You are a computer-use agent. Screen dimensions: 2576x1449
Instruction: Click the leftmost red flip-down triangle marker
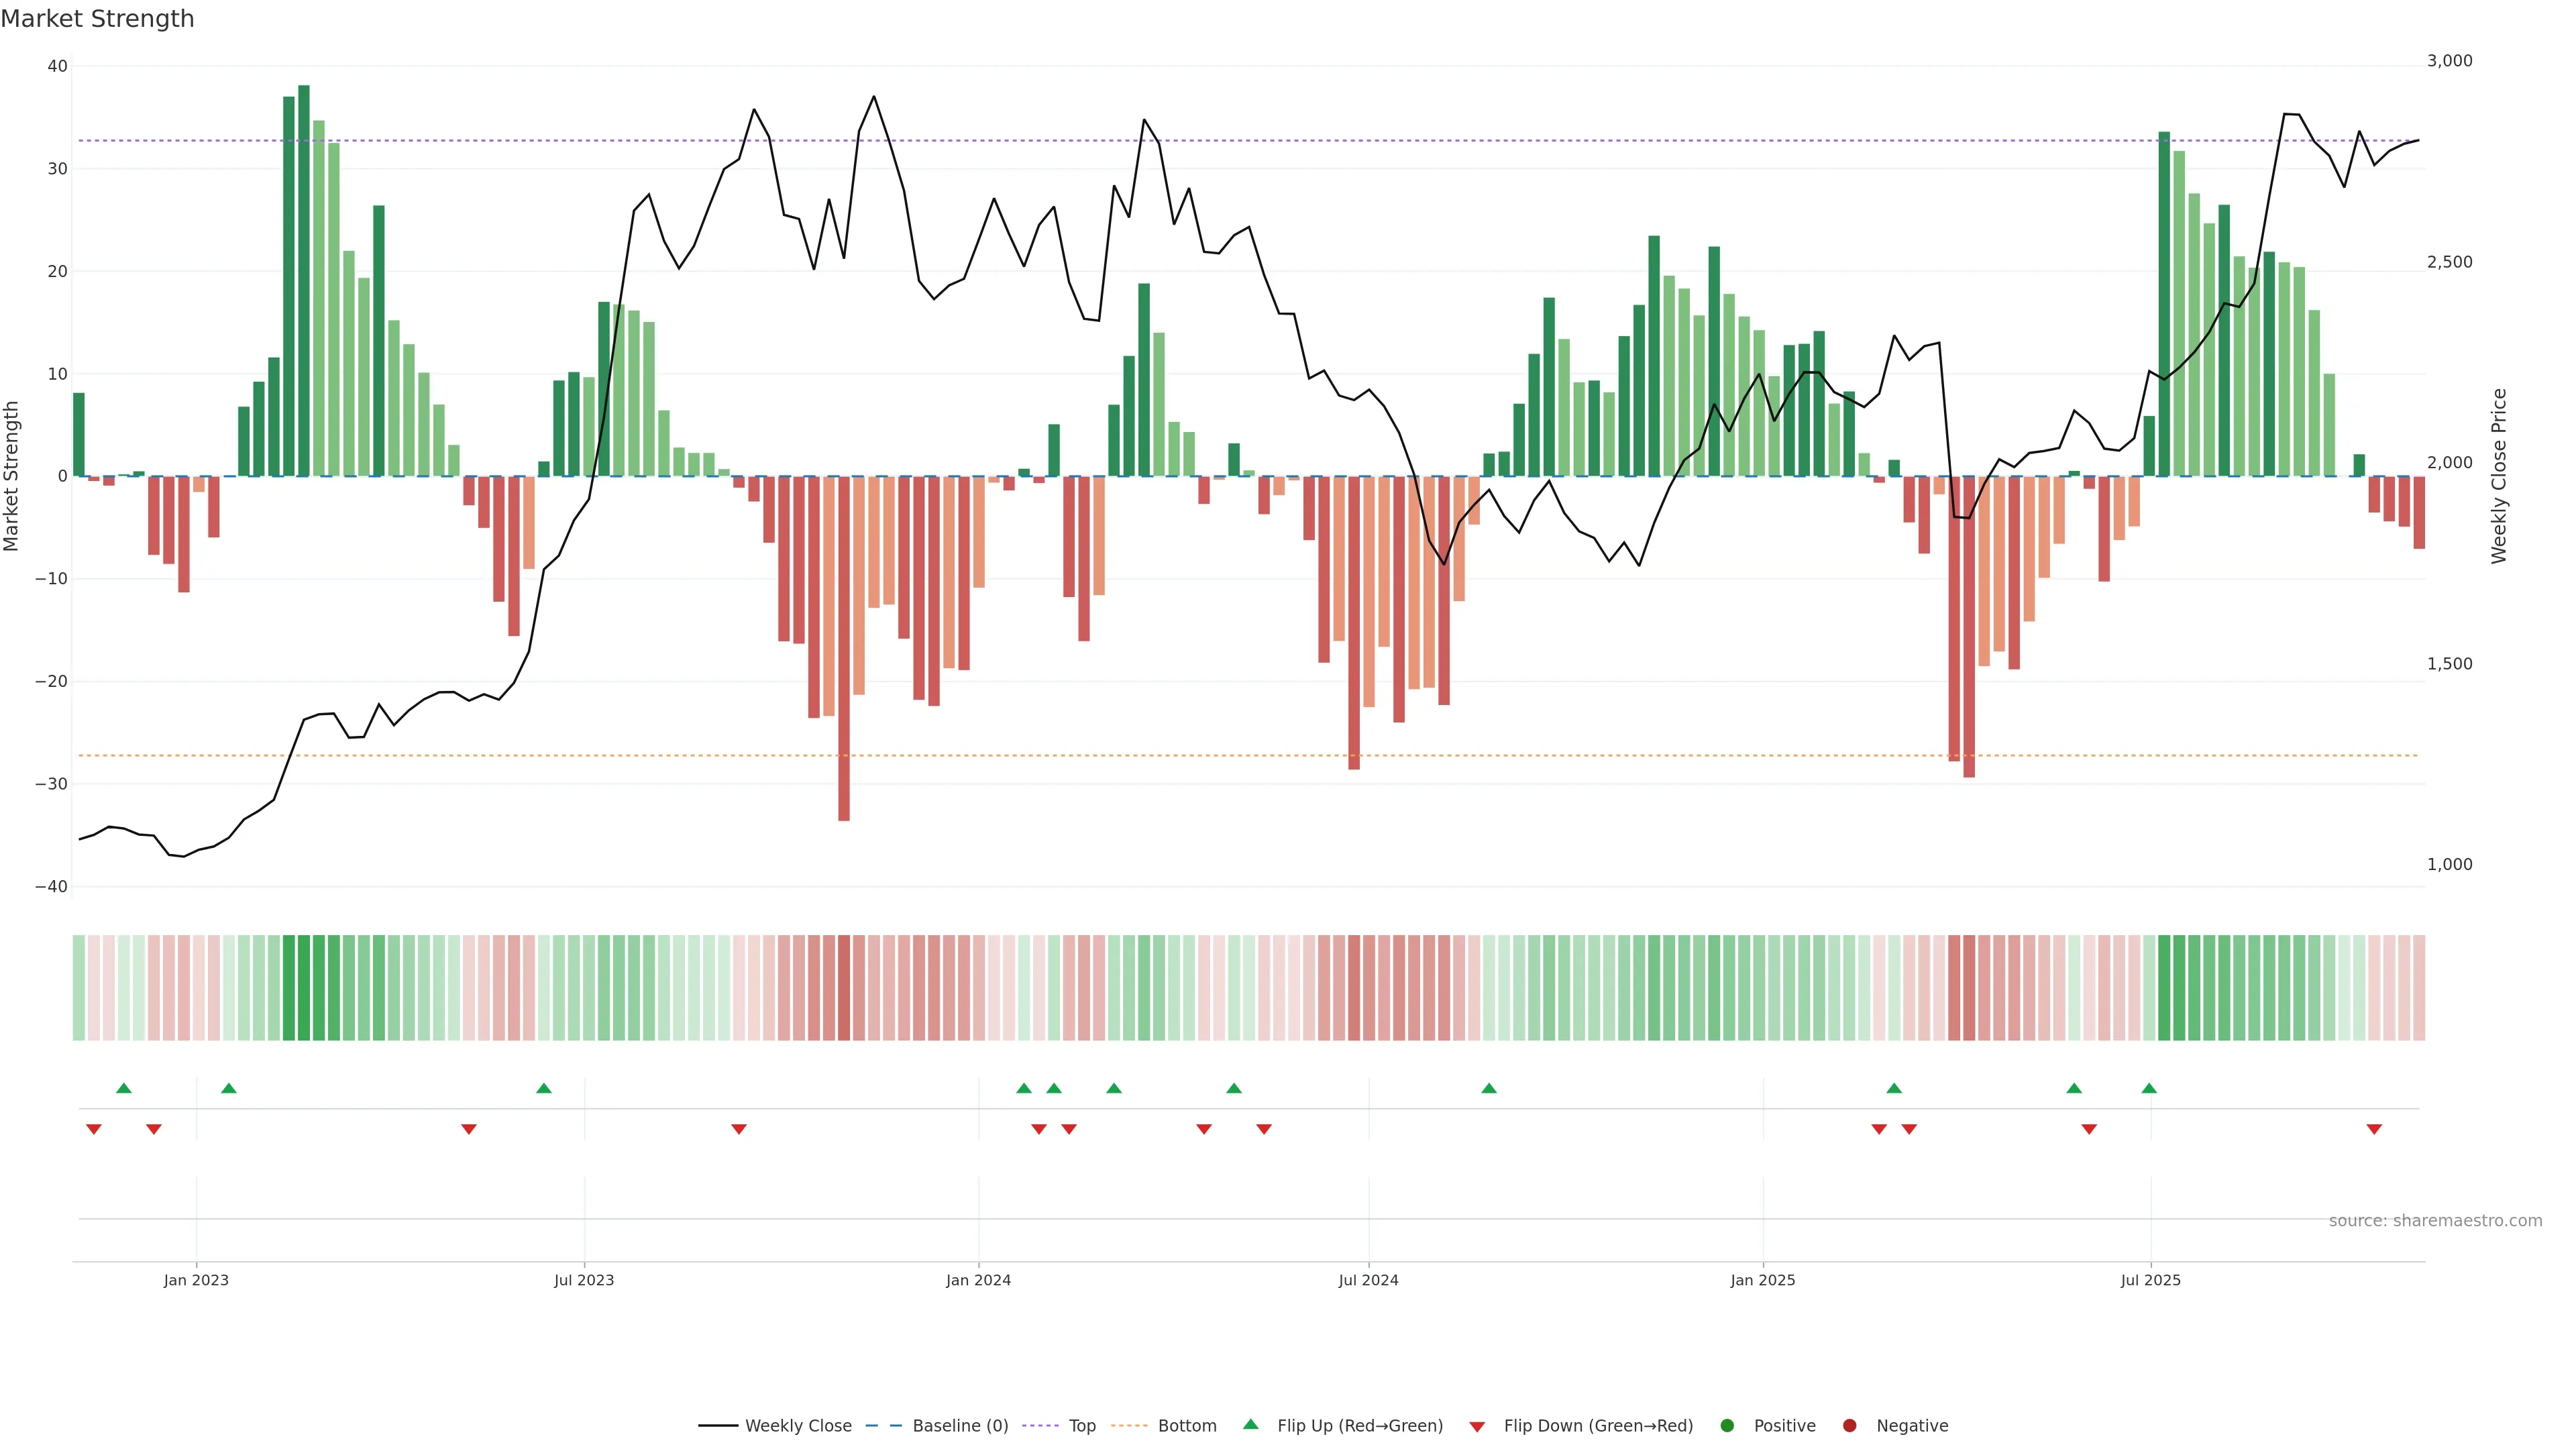point(94,1129)
